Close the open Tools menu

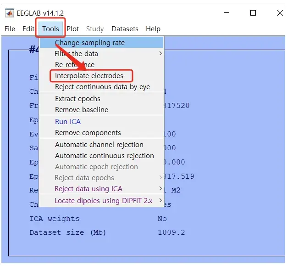[50, 28]
